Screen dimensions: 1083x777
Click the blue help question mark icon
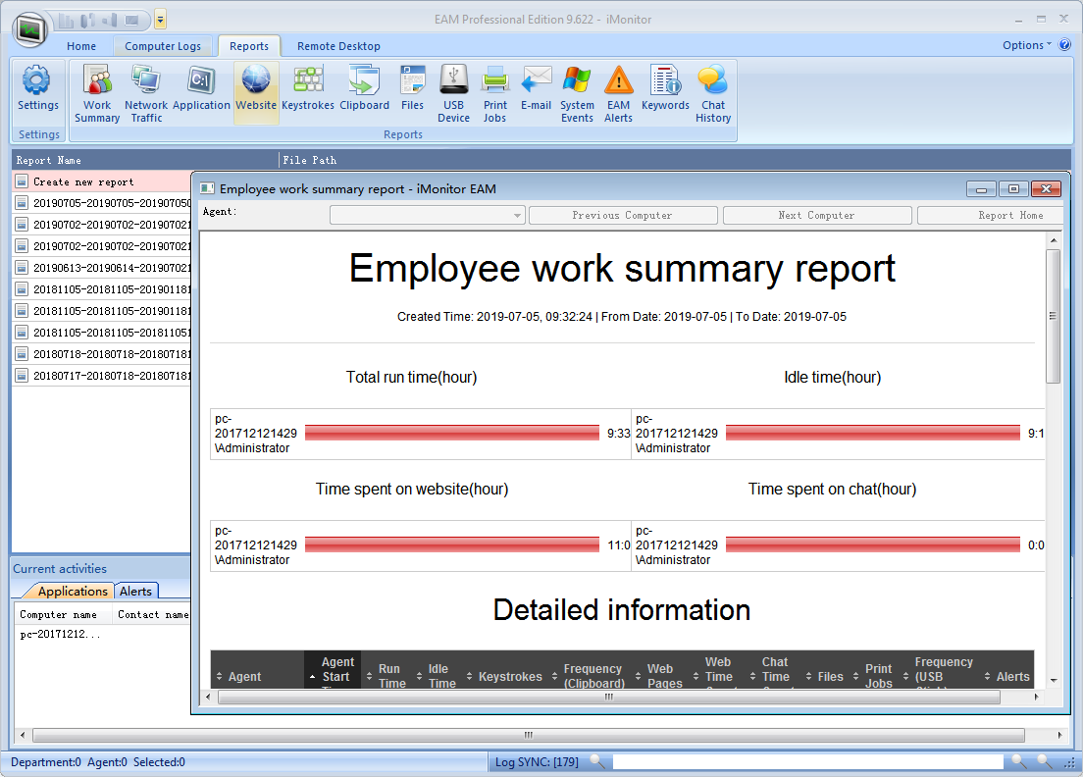(x=1064, y=45)
